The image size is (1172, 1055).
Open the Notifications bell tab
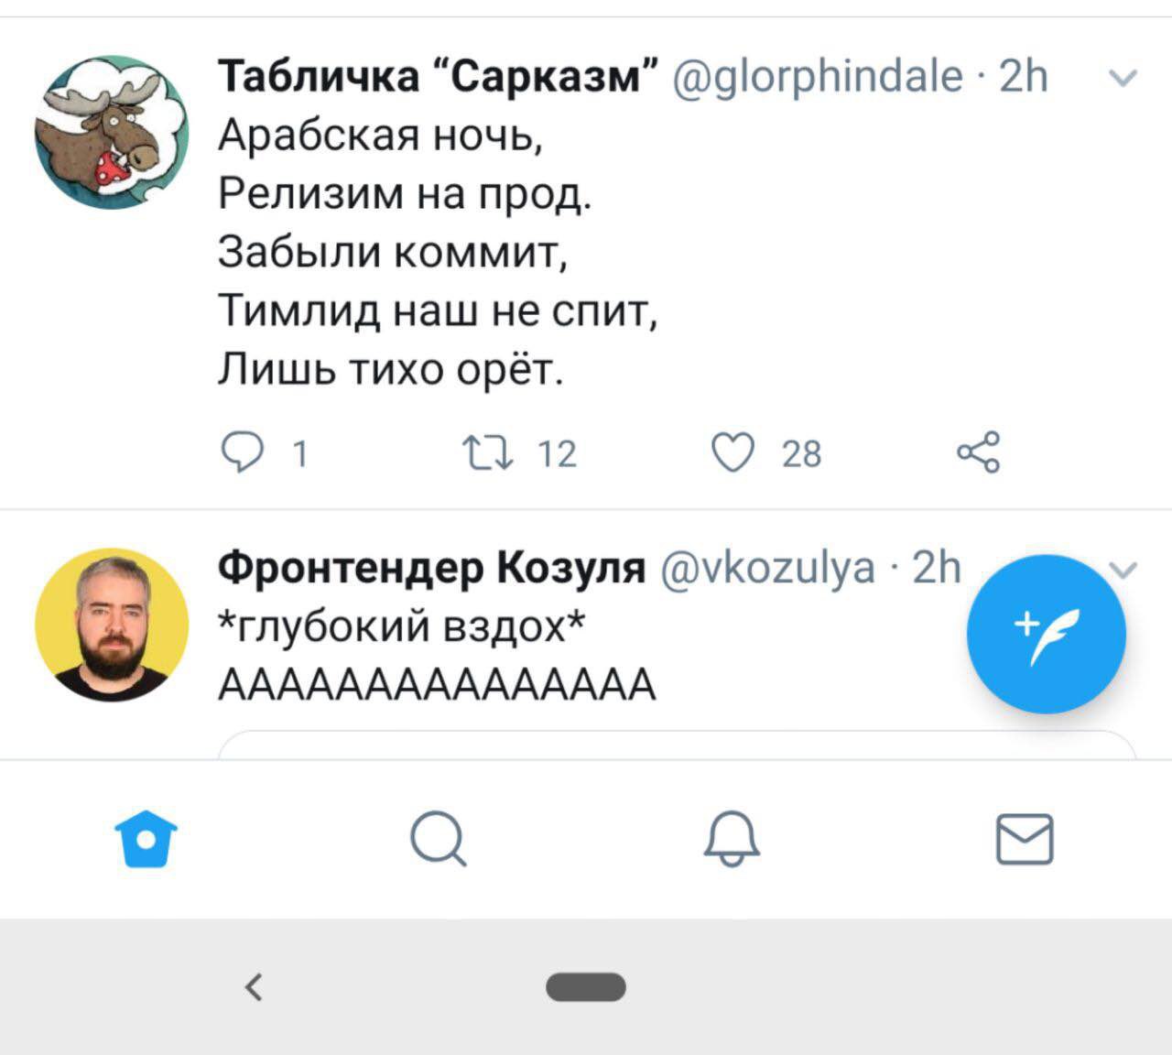(732, 839)
